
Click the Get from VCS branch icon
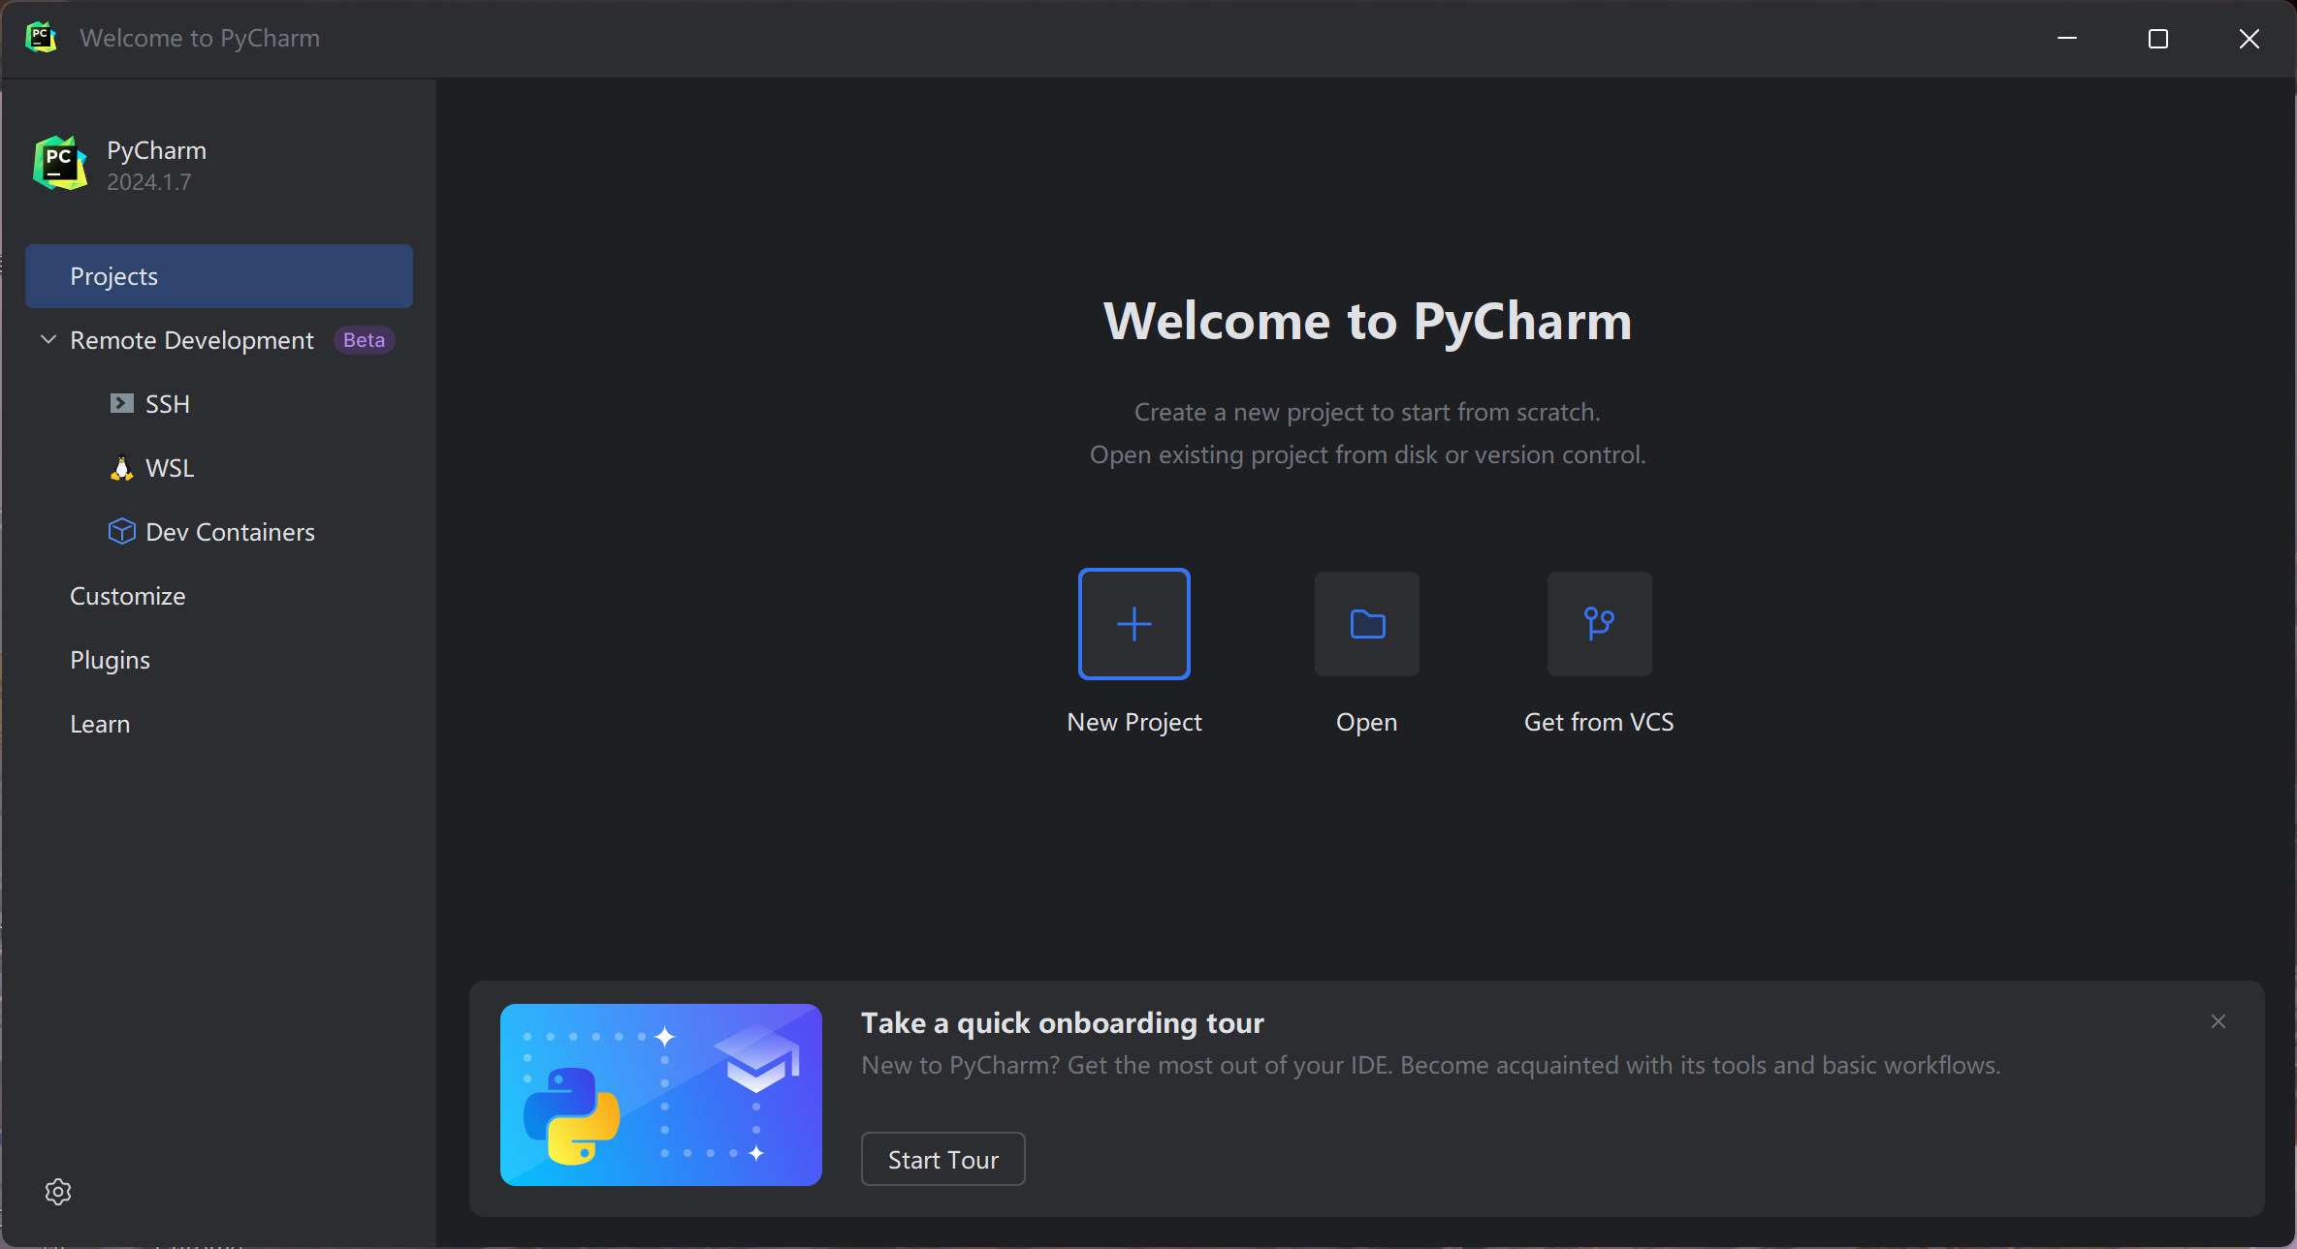point(1599,624)
